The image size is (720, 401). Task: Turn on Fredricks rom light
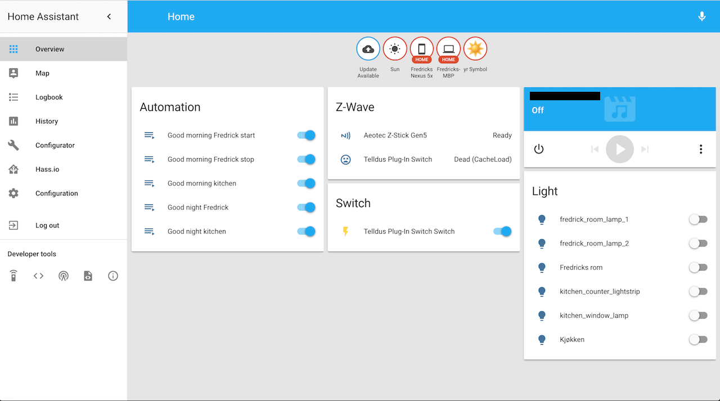(698, 268)
